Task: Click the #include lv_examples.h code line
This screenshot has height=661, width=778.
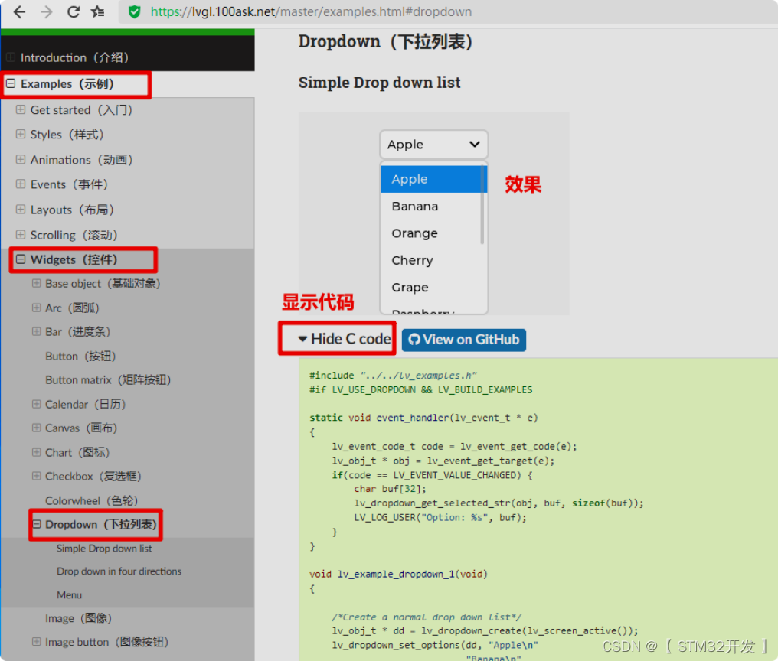Action: (393, 376)
